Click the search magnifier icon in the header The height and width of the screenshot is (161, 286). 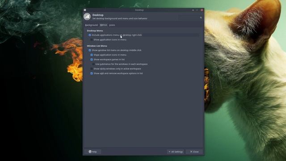click(201, 17)
